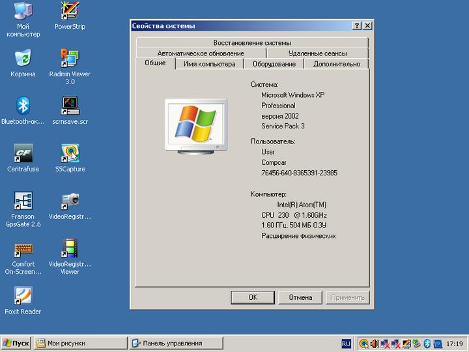Screen dimensions: 469x352
Task: Open the PowerStrip desktop icon
Action: click(70, 11)
